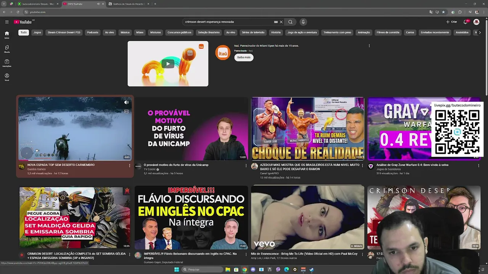Open options menu for Crimson Desert Localização video
The width and height of the screenshot is (488, 274).
[130, 254]
